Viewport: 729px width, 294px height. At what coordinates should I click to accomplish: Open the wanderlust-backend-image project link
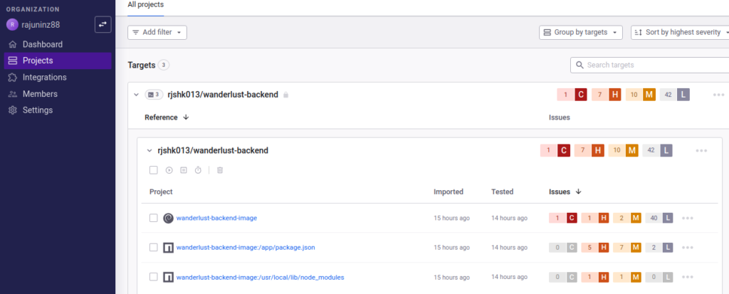(x=216, y=218)
